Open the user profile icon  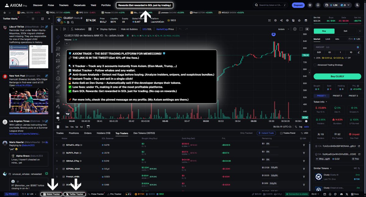tap(357, 5)
